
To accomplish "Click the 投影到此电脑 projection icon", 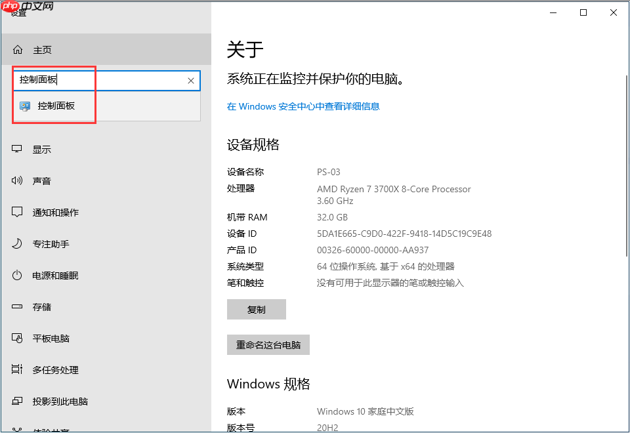I will point(16,401).
